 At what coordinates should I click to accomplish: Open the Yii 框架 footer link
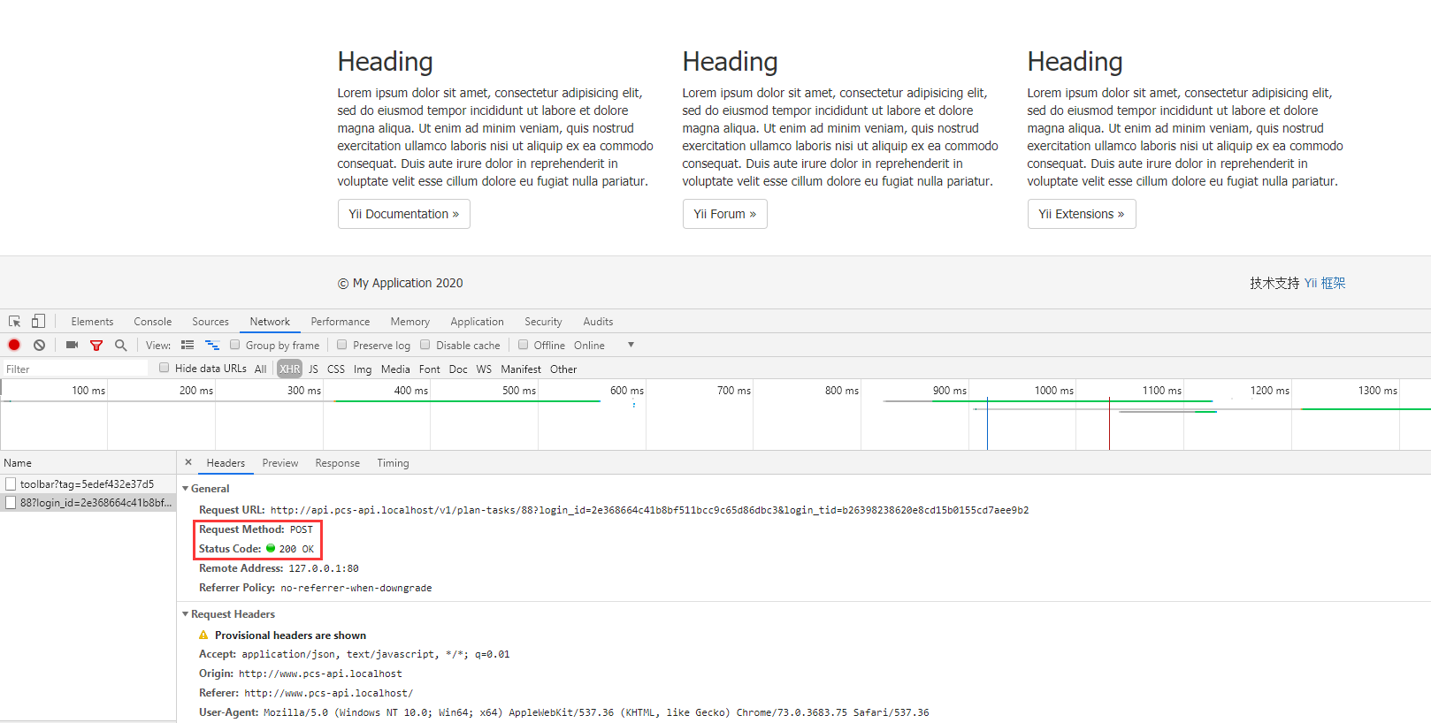pos(1324,283)
